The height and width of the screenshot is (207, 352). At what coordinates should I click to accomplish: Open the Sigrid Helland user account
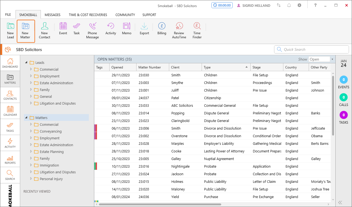(x=253, y=5)
